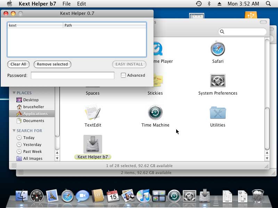The height and width of the screenshot is (208, 278).
Task: Open the Utilities folder icon
Action: 218,112
